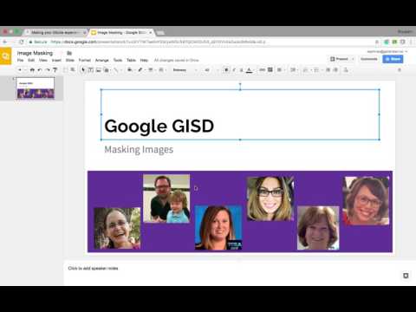The image size is (416, 312).
Task: Open the font name dropdown
Action: tap(185, 70)
